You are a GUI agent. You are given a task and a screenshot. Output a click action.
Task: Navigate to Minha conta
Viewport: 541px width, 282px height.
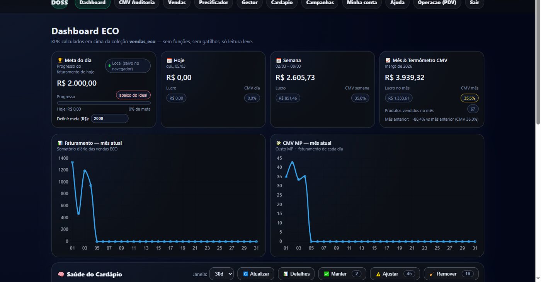pyautogui.click(x=361, y=2)
